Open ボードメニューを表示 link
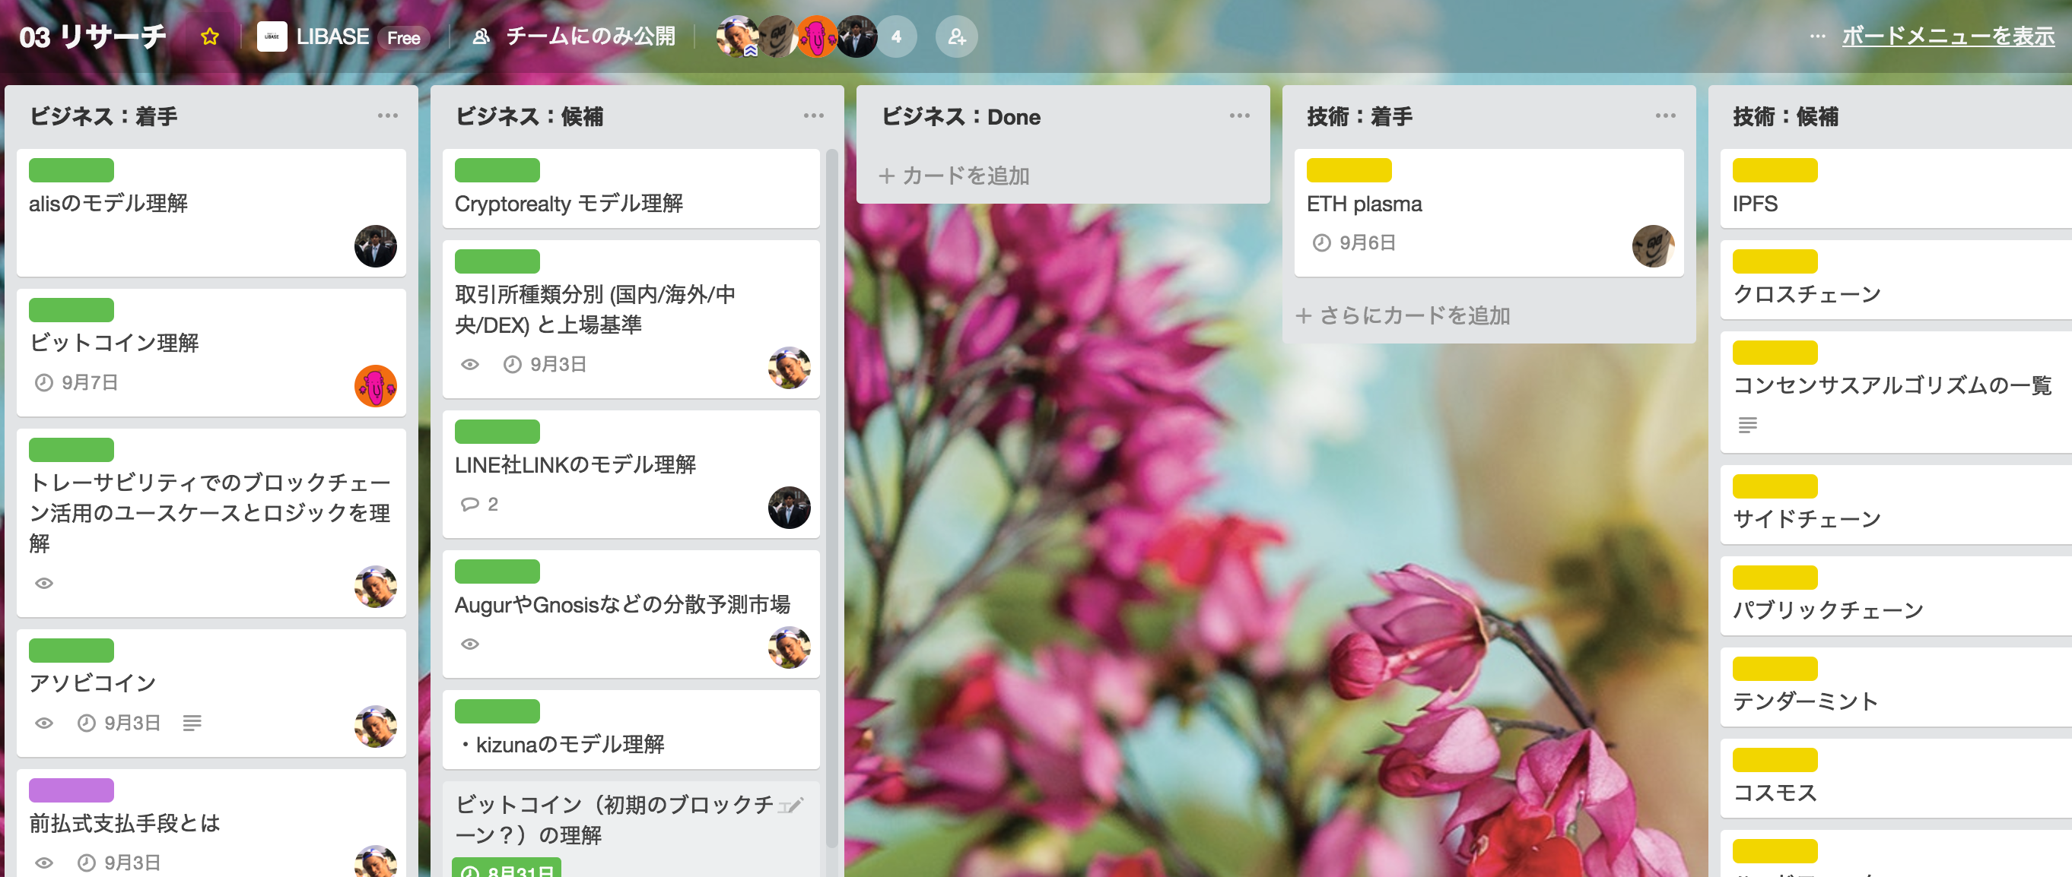The image size is (2072, 877). [x=1947, y=36]
